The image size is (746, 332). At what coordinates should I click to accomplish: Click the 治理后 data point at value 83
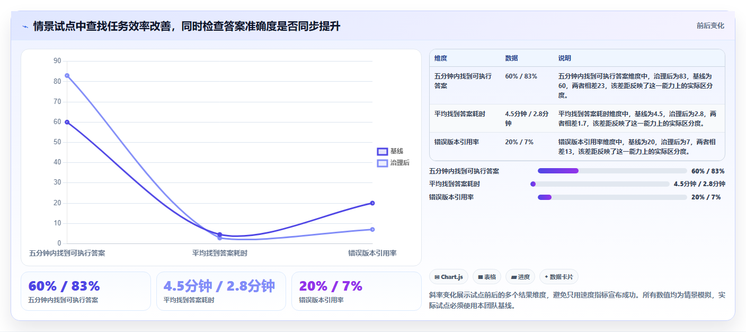pos(67,75)
